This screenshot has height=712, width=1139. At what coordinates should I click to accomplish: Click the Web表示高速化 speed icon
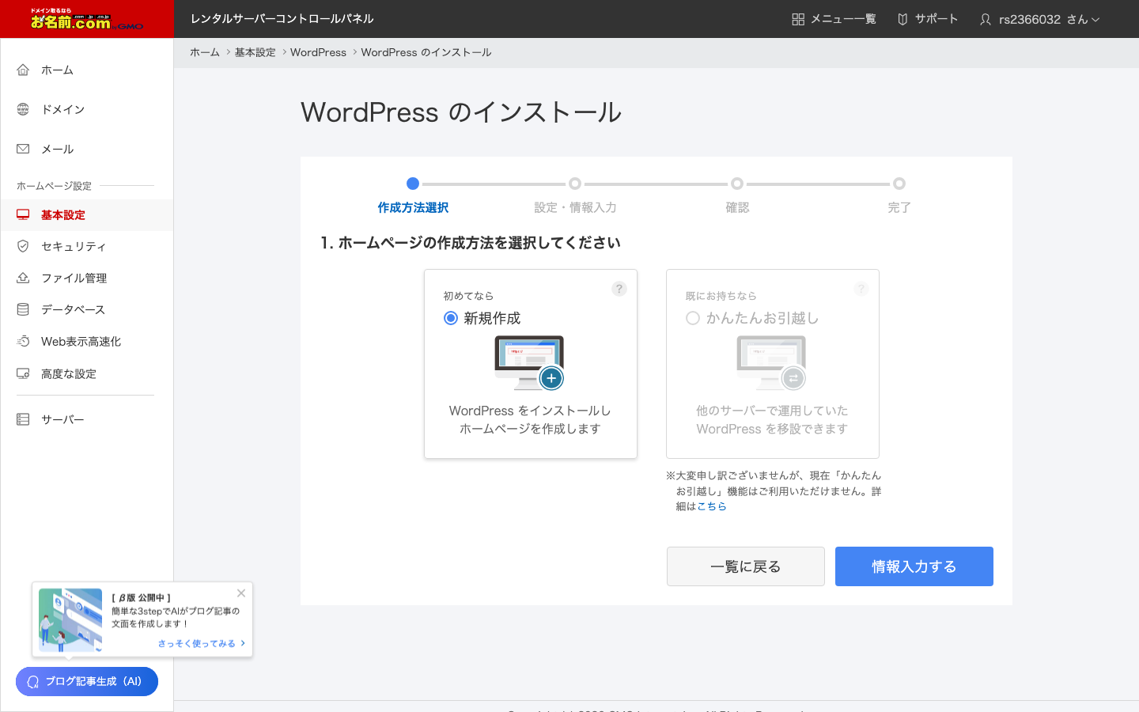click(x=23, y=341)
